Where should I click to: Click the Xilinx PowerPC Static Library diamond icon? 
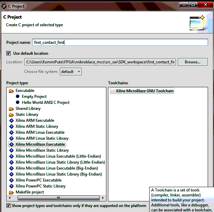pos(11,186)
